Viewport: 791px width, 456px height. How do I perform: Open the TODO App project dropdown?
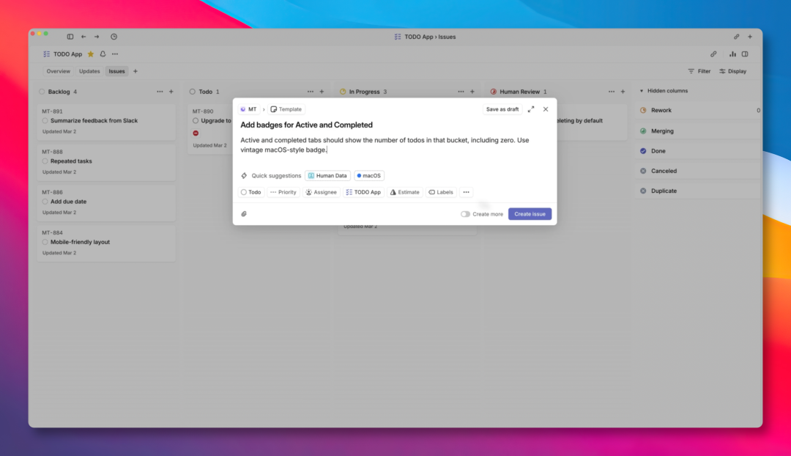(x=363, y=192)
